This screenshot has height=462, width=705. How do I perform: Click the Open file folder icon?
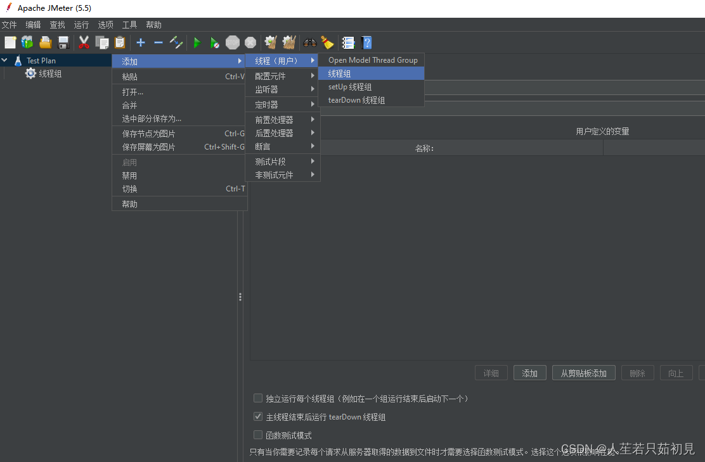click(46, 42)
